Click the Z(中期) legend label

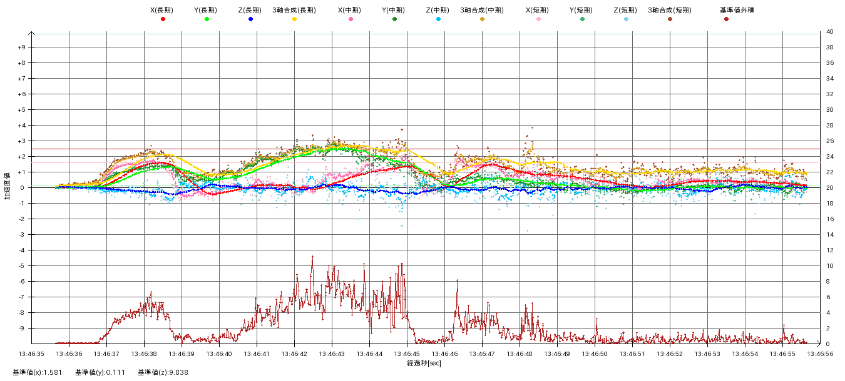437,11
